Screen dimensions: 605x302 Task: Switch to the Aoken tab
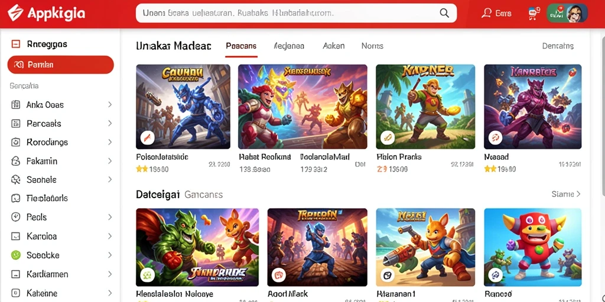tap(333, 46)
